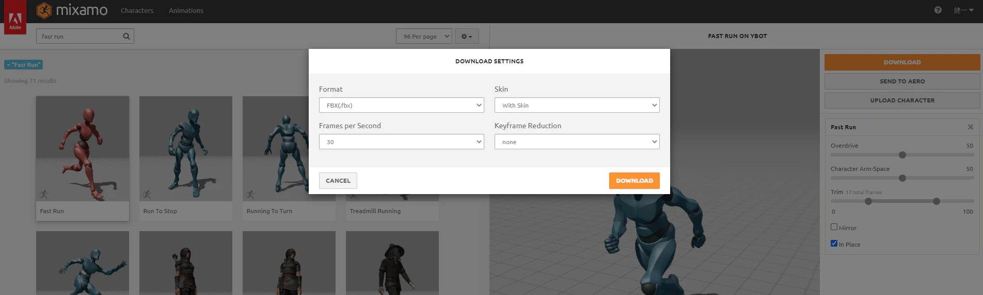This screenshot has height=295, width=983.
Task: Click the running figure icon on Run To Stop
Action: pyautogui.click(x=147, y=195)
